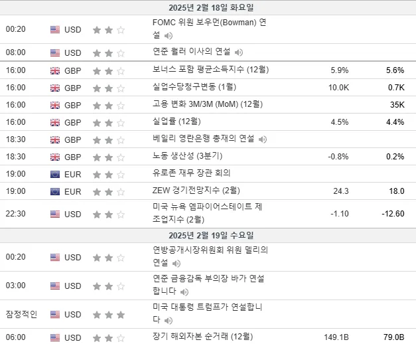Click the -12.60 previous value for the Empire State index
This screenshot has width=416, height=344.
coord(393,214)
